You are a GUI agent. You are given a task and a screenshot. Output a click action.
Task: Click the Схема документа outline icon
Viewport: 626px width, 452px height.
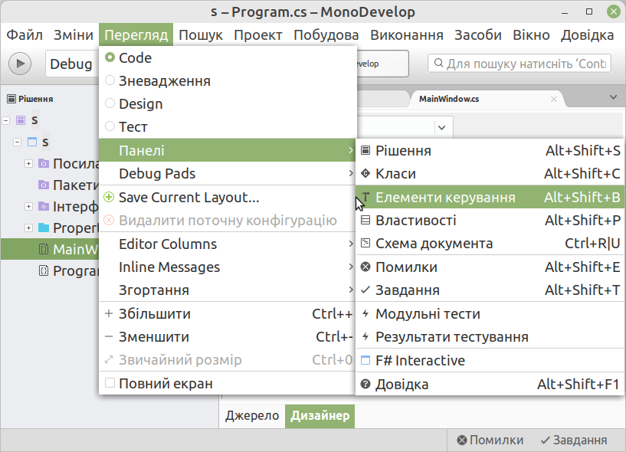coord(365,243)
